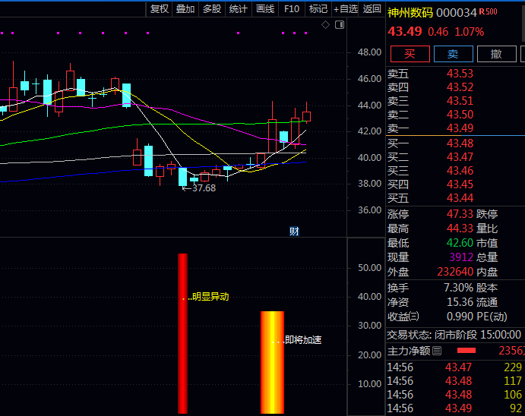The height and width of the screenshot is (416, 525).
Task: Select the 画线 drawing tool
Action: [x=265, y=9]
